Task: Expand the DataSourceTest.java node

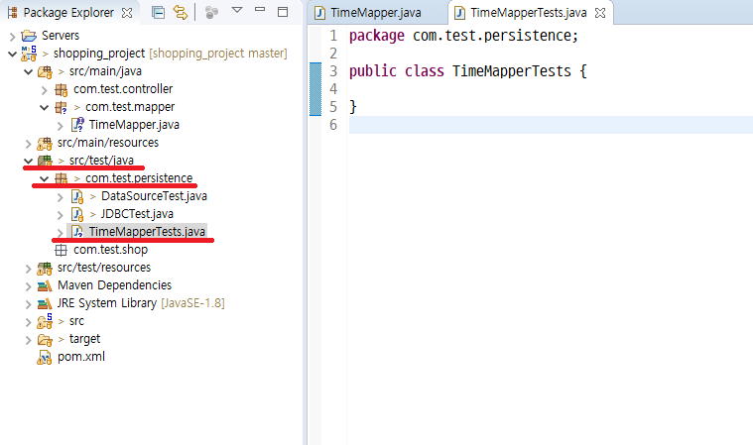Action: tap(61, 197)
